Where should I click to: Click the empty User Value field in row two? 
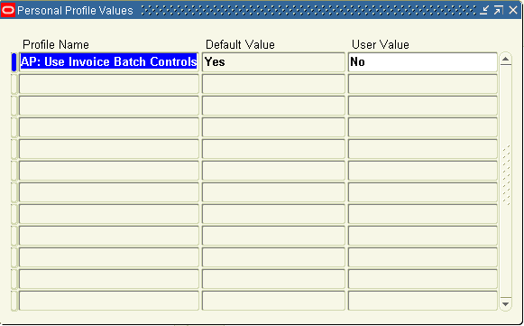[423, 84]
